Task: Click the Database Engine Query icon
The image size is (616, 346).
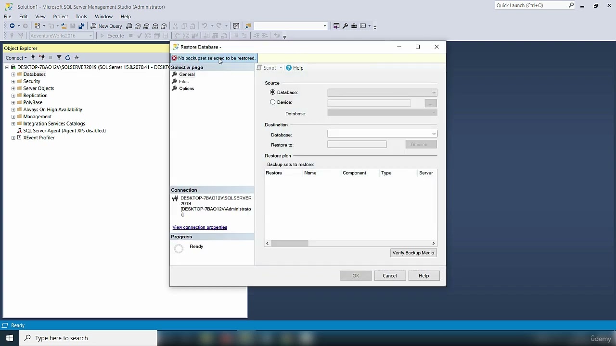Action: click(x=129, y=26)
